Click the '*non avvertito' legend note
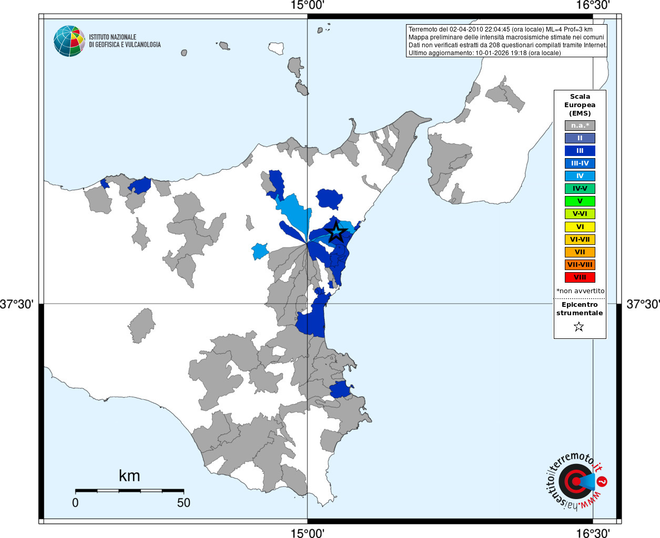The height and width of the screenshot is (538, 660). 581,291
